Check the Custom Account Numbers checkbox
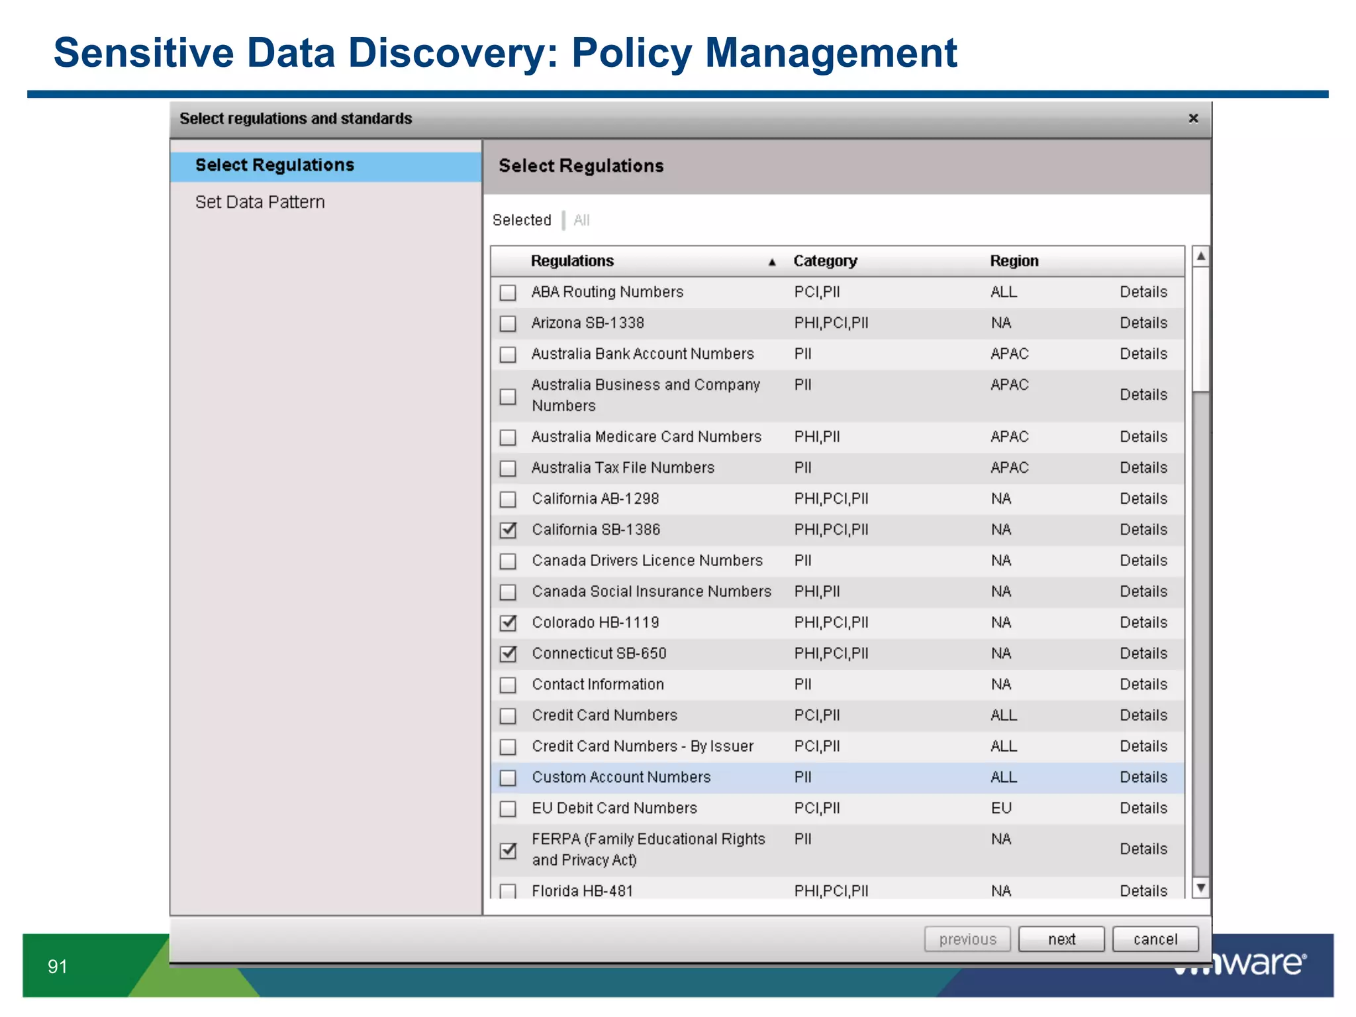 [508, 778]
